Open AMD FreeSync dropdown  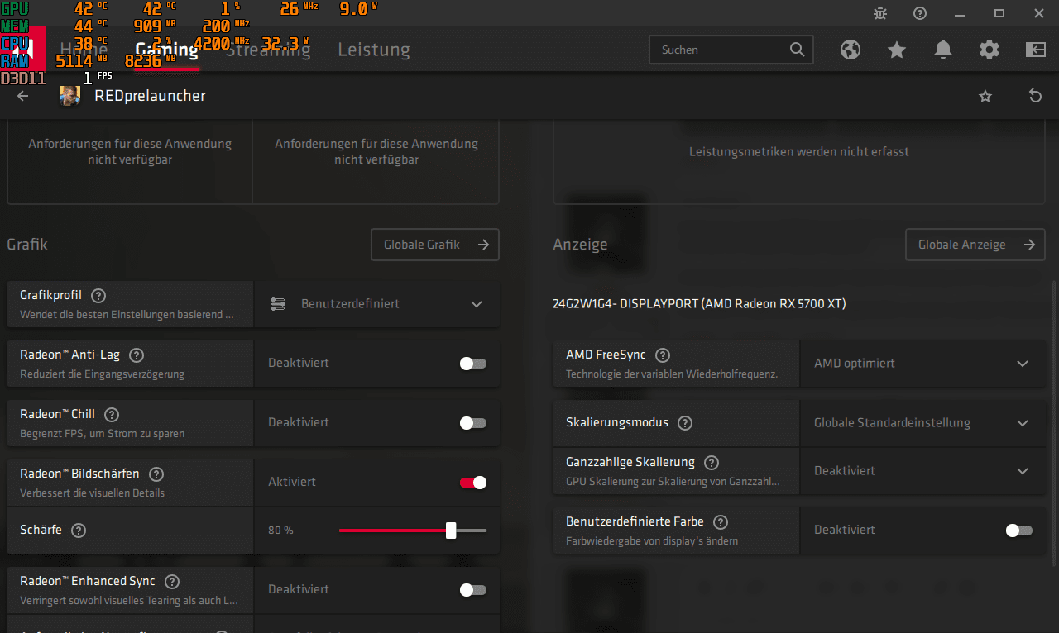pos(922,364)
